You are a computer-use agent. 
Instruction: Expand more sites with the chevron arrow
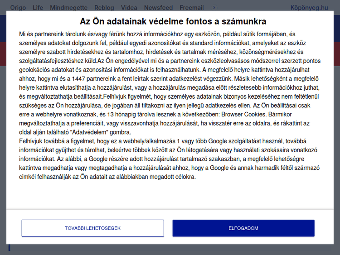tap(214, 8)
